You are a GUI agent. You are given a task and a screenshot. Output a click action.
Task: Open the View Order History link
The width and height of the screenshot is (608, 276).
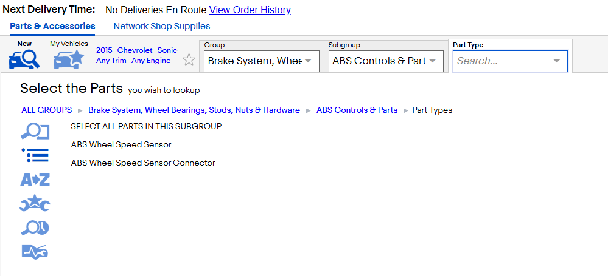[x=250, y=10]
